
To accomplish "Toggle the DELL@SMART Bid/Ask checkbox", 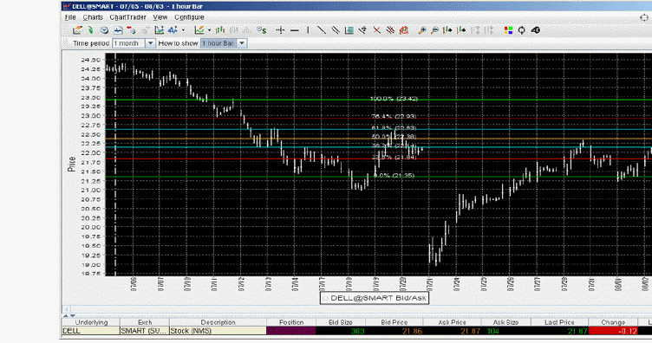I will point(326,298).
